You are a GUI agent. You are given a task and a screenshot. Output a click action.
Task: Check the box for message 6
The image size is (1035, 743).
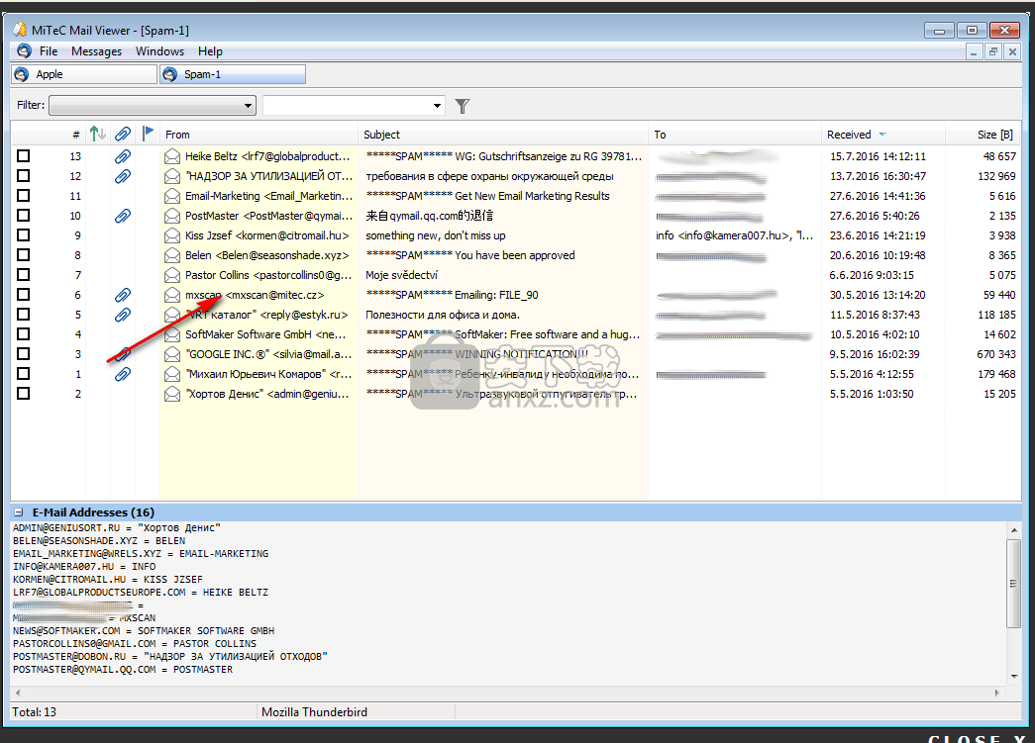[23, 294]
